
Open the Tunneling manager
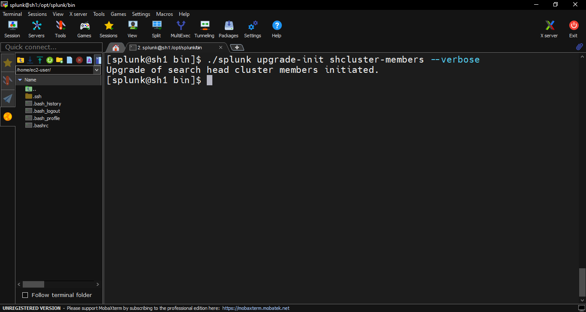pyautogui.click(x=205, y=29)
